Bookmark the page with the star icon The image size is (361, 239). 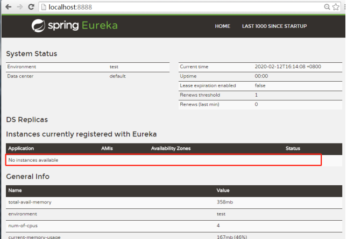pos(336,7)
